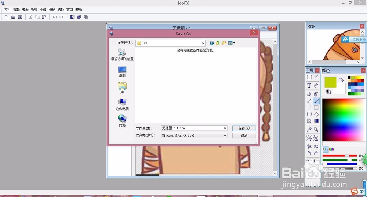Click the rotate left curved arrow tool
The height and width of the screenshot is (197, 367).
[x=309, y=153]
